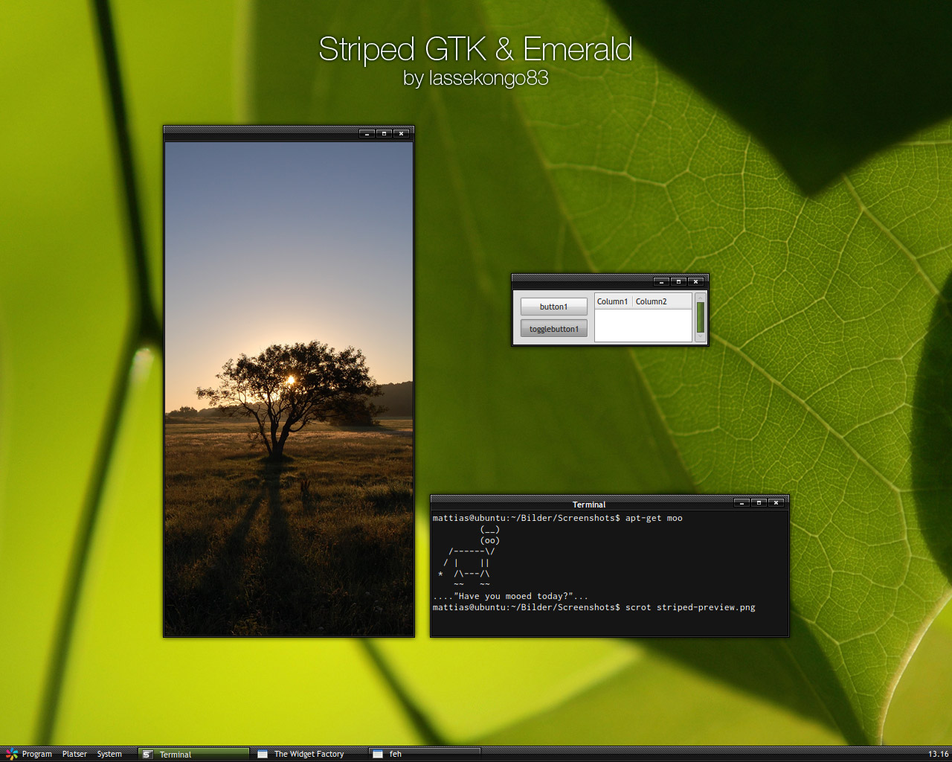
Task: Click the ASCII cow head "(oo)"
Action: [x=490, y=540]
